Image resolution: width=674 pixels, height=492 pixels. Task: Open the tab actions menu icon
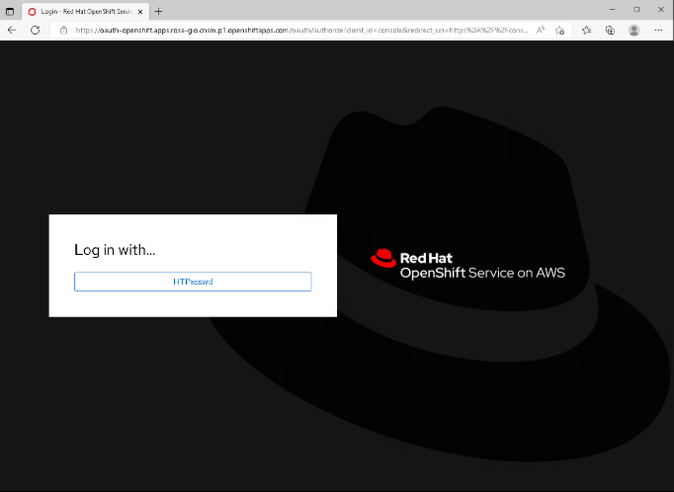pos(10,12)
